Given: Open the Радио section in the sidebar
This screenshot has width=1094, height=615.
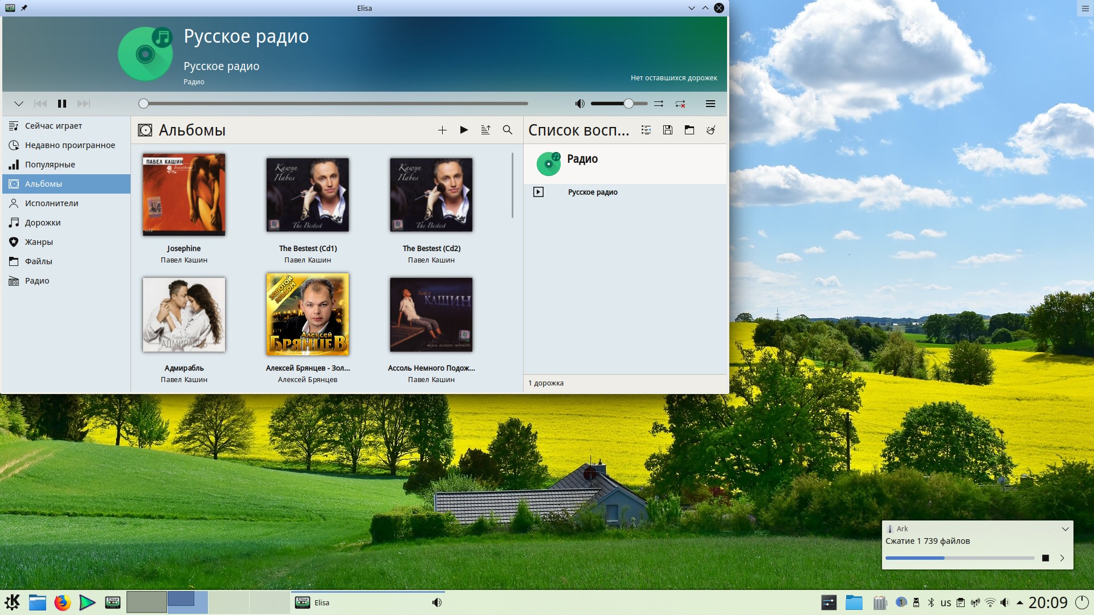Looking at the screenshot, I should [37, 281].
